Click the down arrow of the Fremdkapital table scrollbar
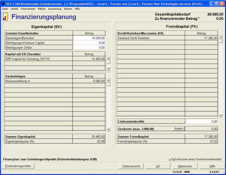 pyautogui.click(x=221, y=115)
